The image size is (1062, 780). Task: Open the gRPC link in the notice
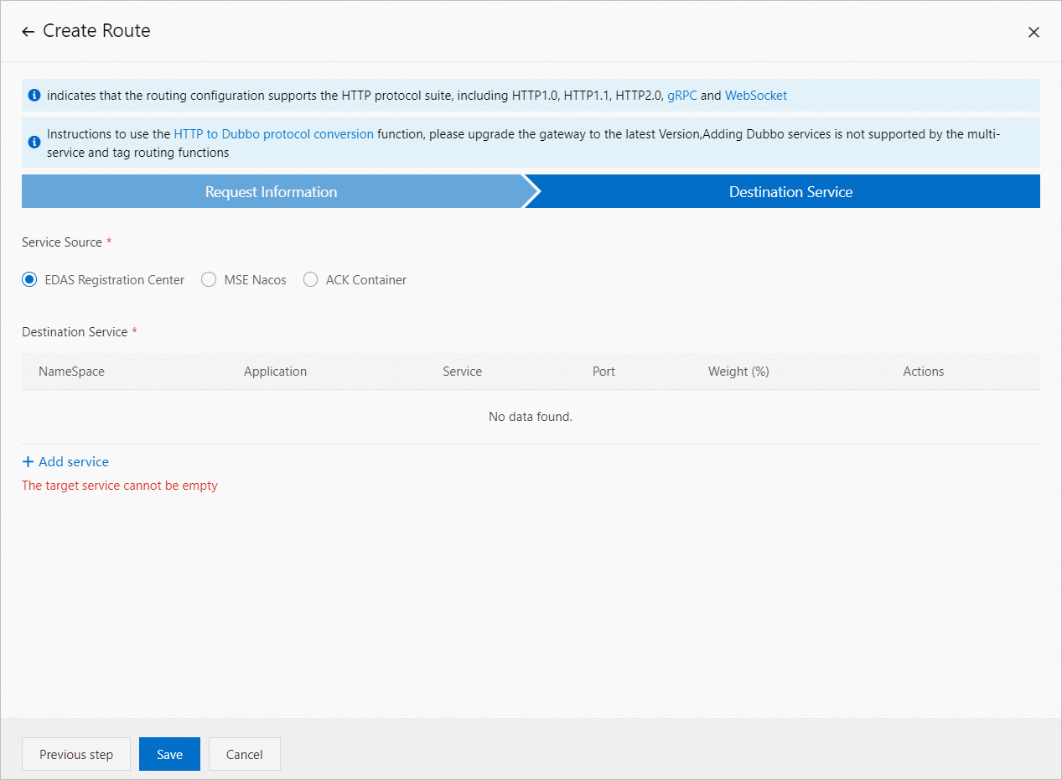pyautogui.click(x=681, y=95)
